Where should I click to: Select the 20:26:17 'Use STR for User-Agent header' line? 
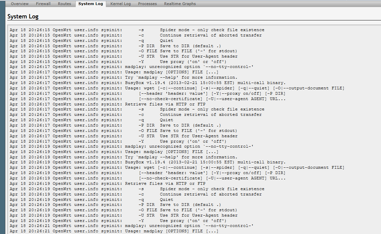(x=124, y=136)
